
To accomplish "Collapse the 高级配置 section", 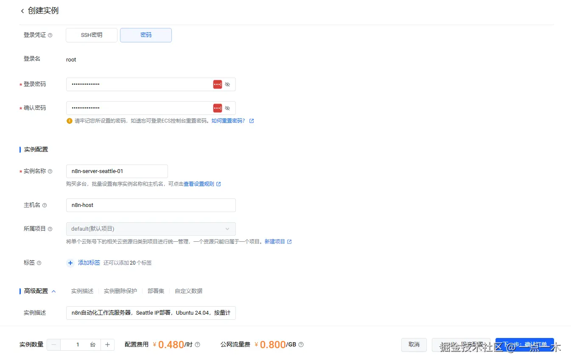I will pyautogui.click(x=54, y=291).
